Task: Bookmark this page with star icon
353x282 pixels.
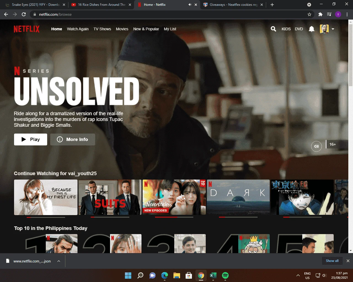Action: click(x=309, y=14)
